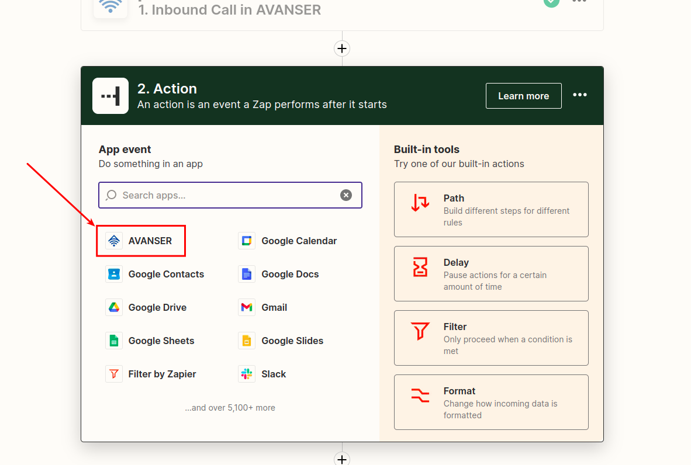The height and width of the screenshot is (465, 691).
Task: Click the magnifier icon in search box
Action: tap(111, 195)
